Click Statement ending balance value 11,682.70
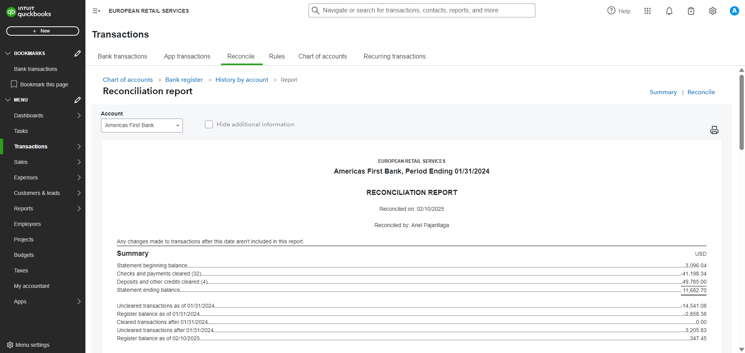The image size is (745, 353). tap(695, 290)
